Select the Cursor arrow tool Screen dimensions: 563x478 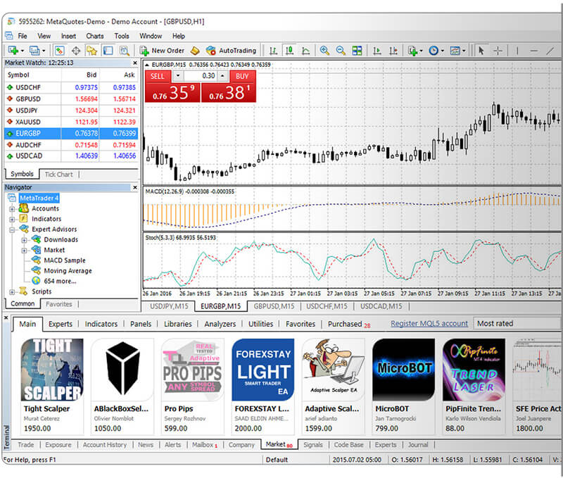[x=481, y=51]
